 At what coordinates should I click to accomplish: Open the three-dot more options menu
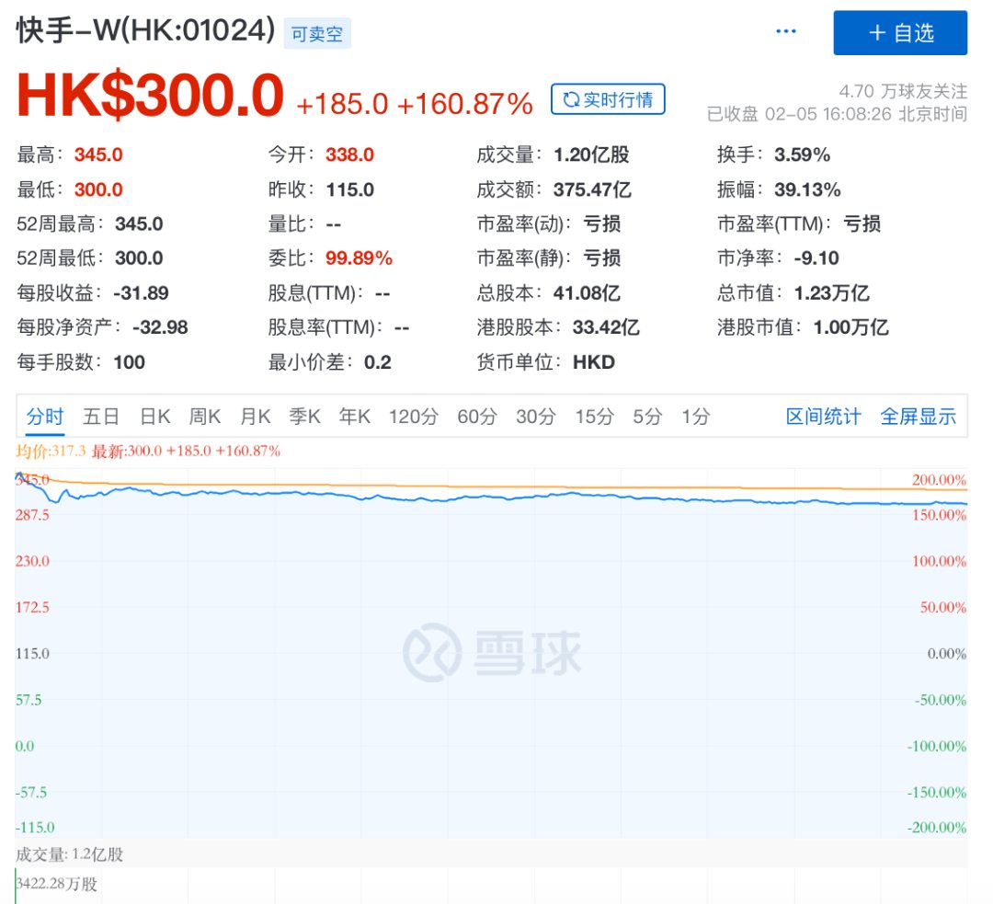(786, 31)
